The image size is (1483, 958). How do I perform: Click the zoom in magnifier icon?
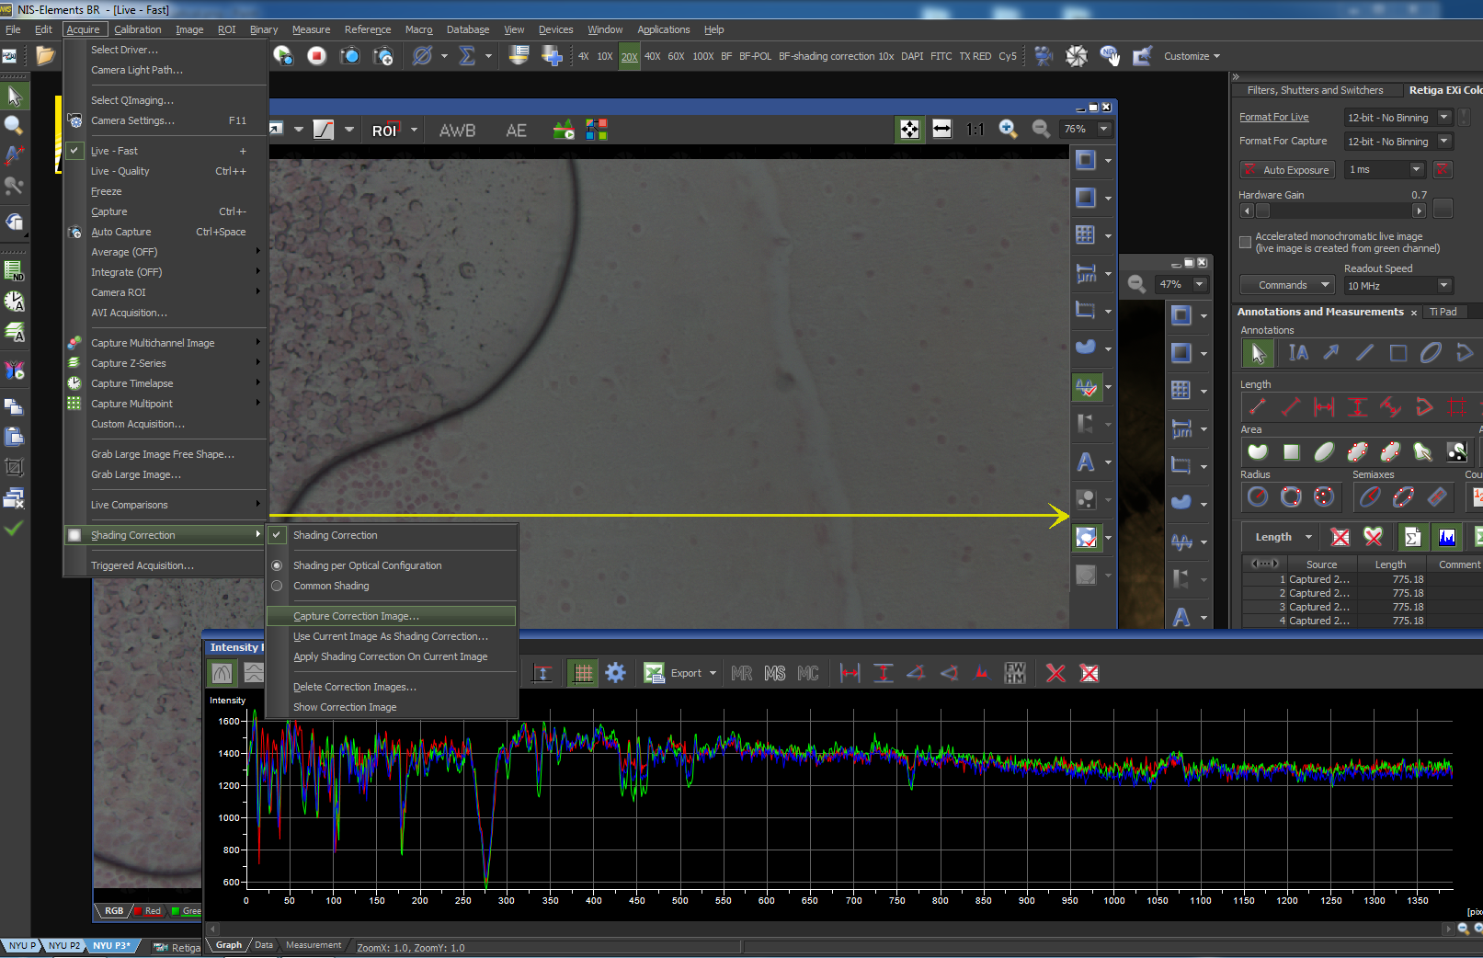click(x=1008, y=130)
